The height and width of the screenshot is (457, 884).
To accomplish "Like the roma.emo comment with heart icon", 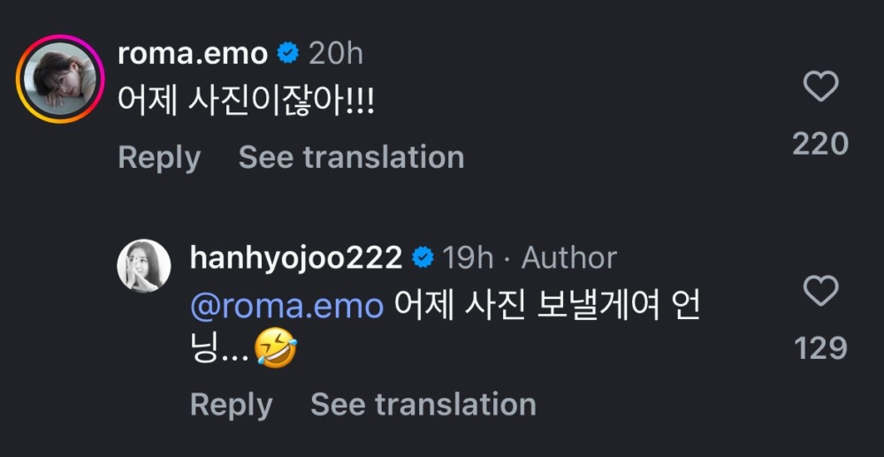I will point(819,87).
